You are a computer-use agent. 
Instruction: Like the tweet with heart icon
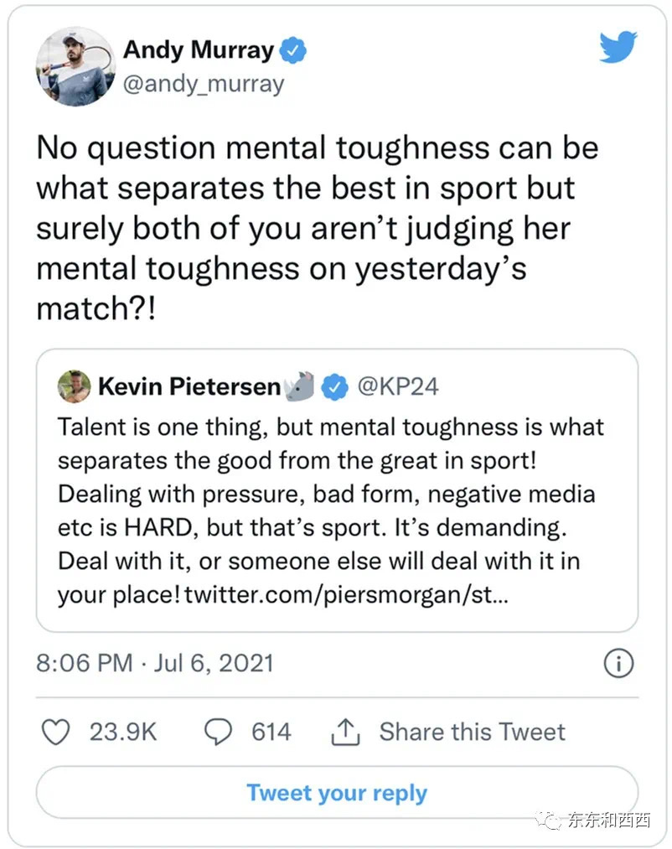click(56, 732)
